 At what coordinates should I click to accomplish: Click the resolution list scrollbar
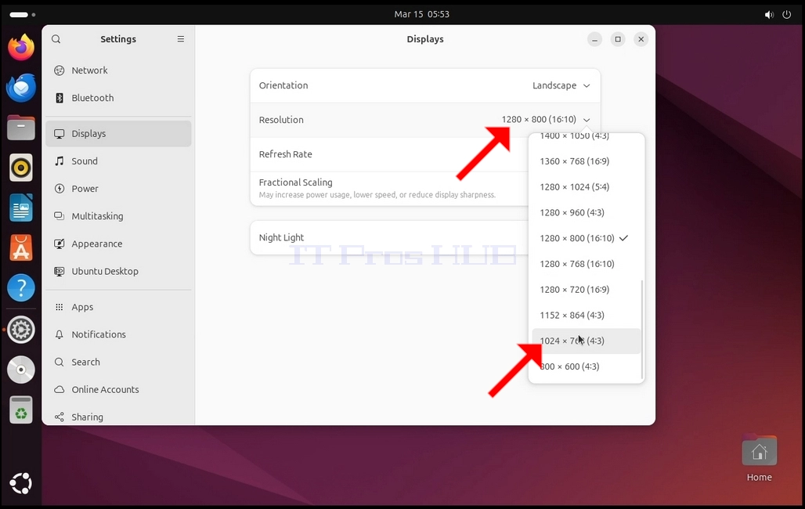pos(642,330)
